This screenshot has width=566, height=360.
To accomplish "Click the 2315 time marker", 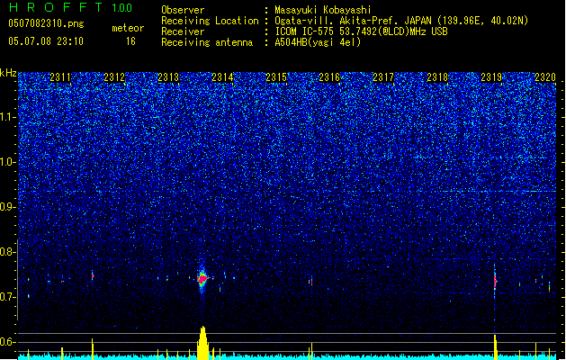I will pyautogui.click(x=276, y=77).
